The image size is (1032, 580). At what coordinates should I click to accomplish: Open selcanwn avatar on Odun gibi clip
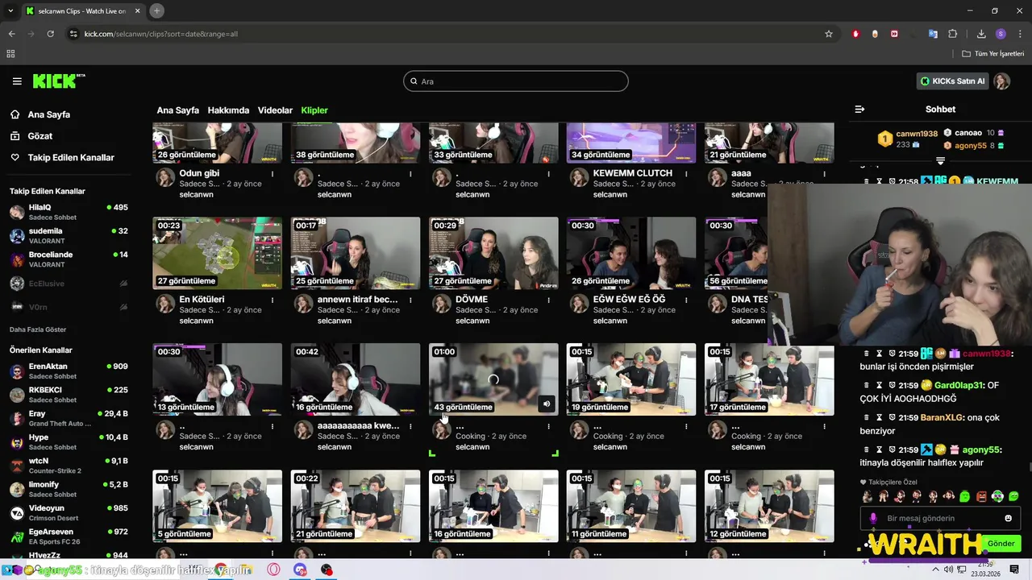pos(165,177)
